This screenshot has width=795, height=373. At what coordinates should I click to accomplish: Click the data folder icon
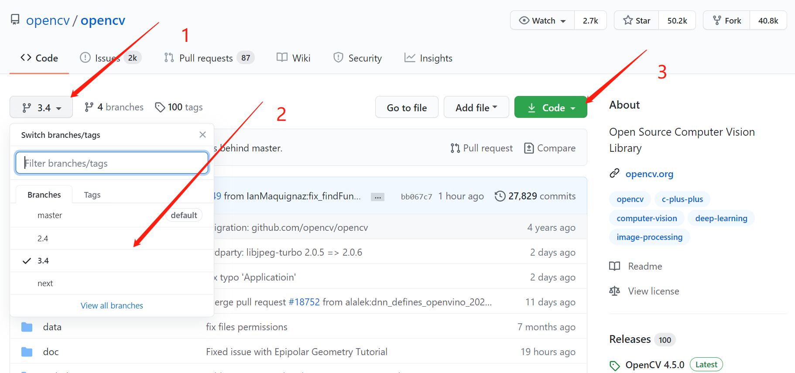27,327
